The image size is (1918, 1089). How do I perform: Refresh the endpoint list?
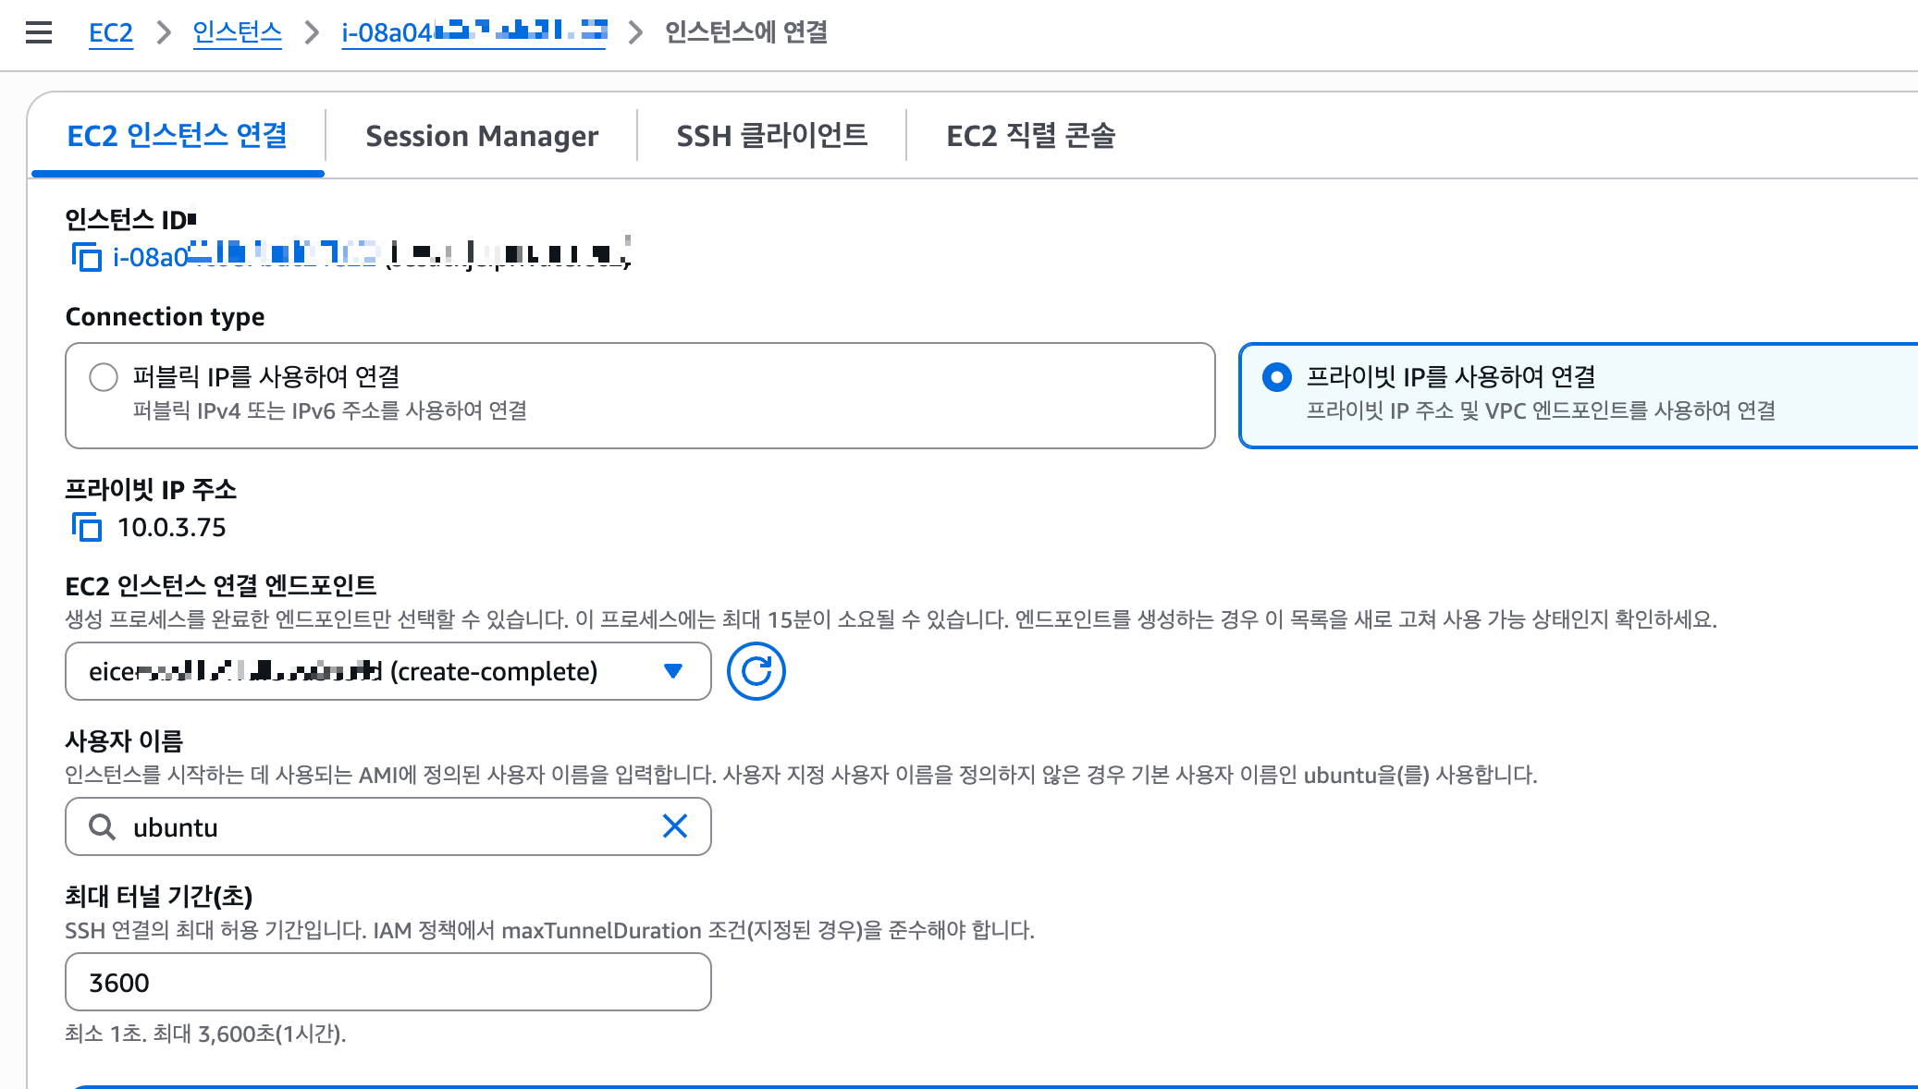point(756,671)
